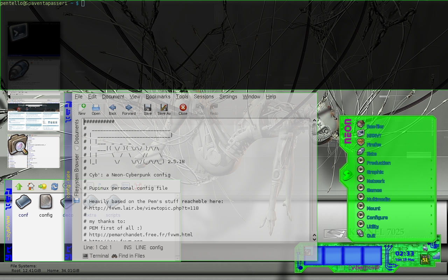Open the Help menu in Kate
The width and height of the screenshot is (448, 280).
pyautogui.click(x=271, y=97)
